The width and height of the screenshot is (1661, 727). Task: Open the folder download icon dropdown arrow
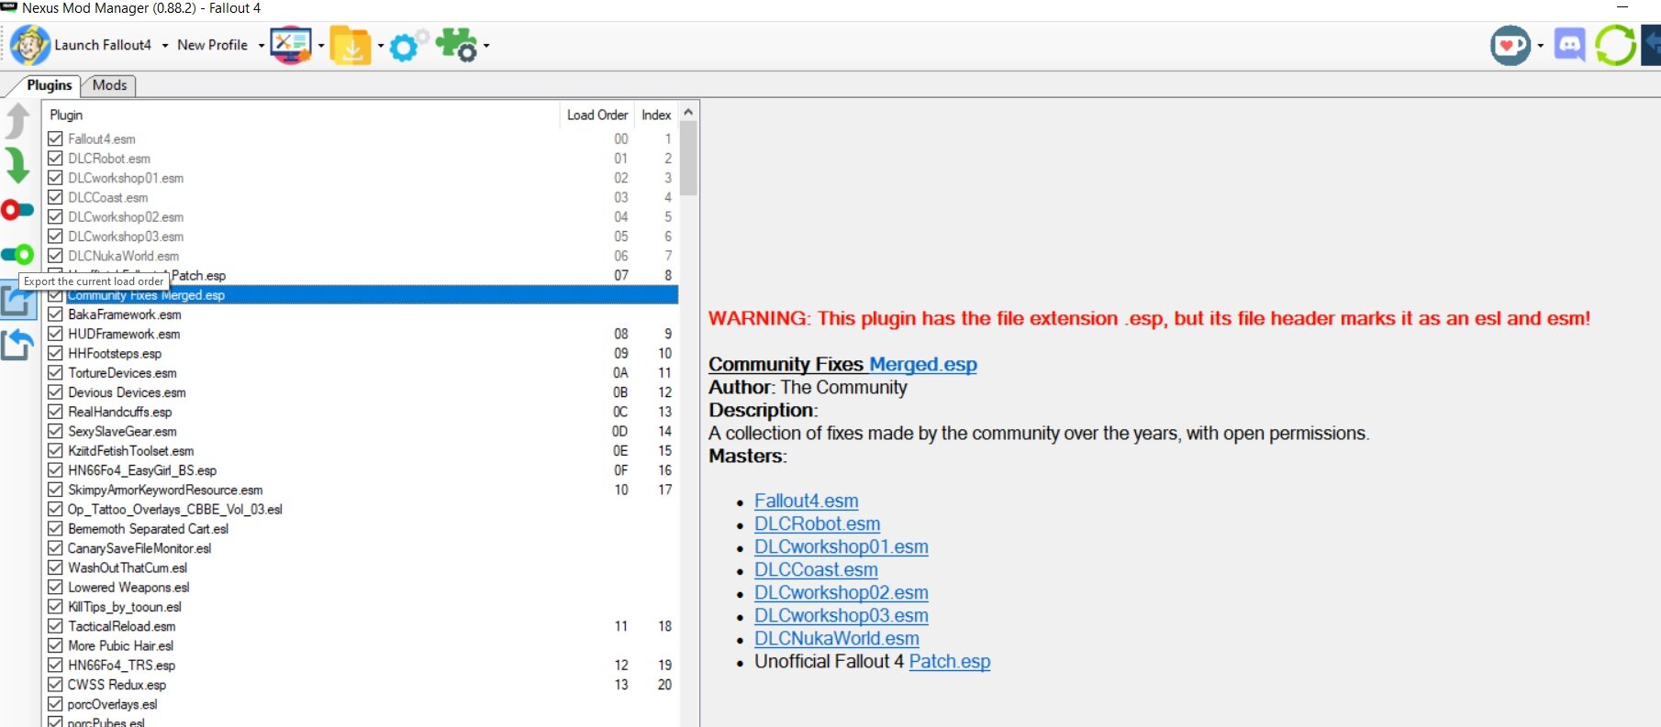pyautogui.click(x=381, y=45)
